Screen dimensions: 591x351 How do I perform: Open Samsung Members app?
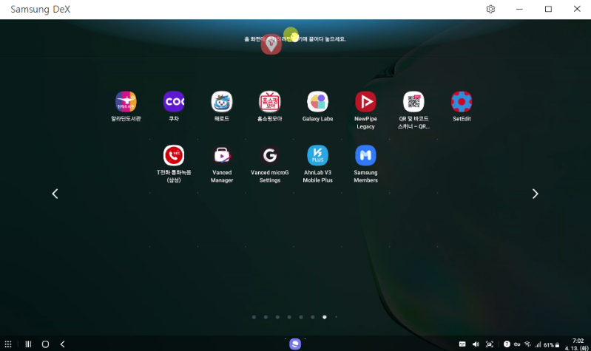click(365, 155)
